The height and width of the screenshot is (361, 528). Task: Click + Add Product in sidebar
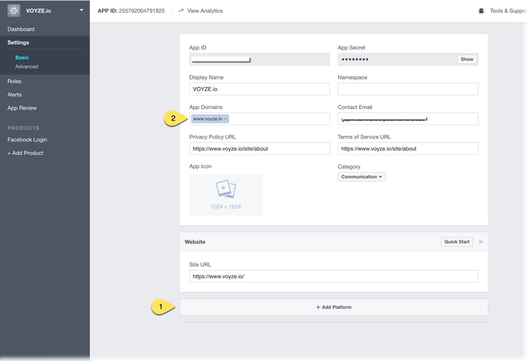[x=25, y=153]
